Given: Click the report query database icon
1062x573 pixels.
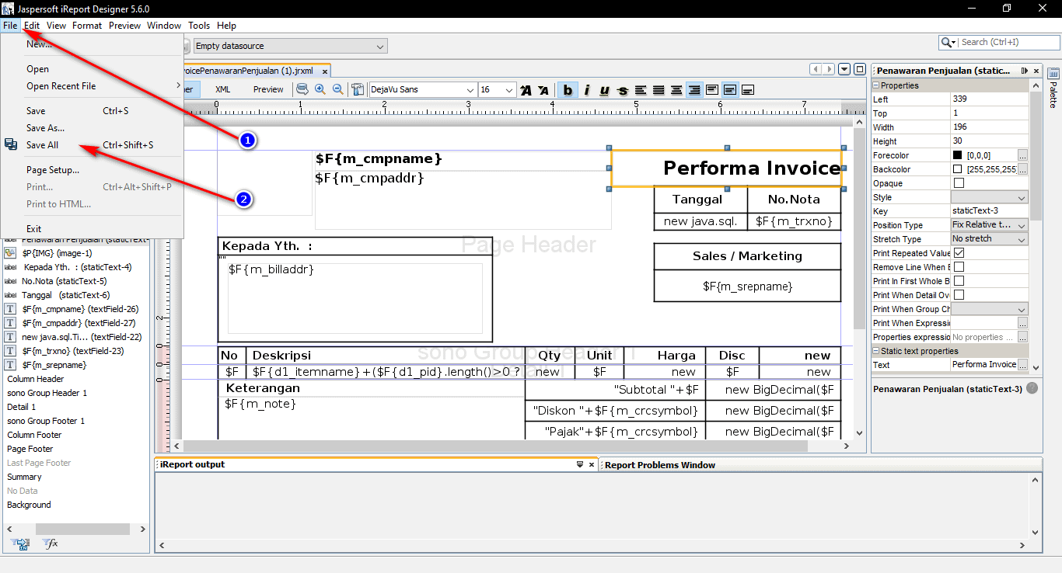Looking at the screenshot, I should (302, 89).
